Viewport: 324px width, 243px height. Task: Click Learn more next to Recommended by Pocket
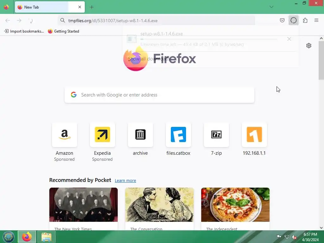(125, 180)
